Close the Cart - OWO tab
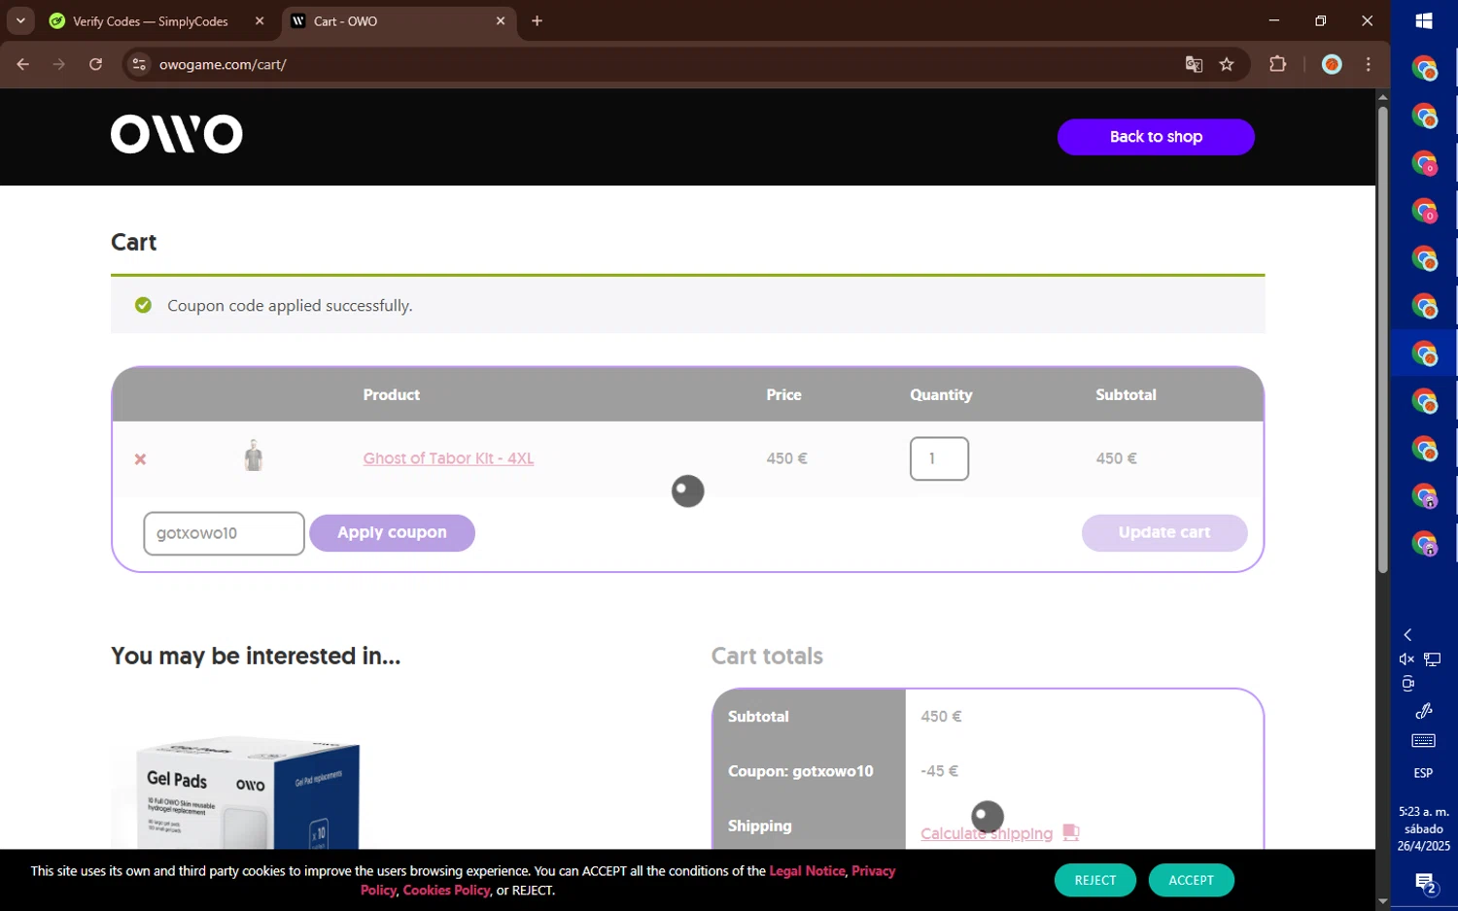The image size is (1458, 911). (501, 21)
